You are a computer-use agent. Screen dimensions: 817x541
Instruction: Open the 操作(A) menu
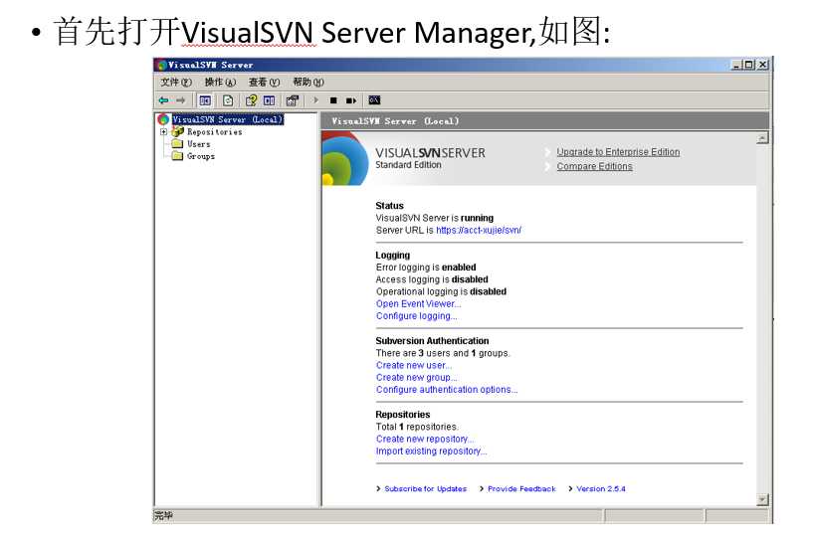coord(220,82)
